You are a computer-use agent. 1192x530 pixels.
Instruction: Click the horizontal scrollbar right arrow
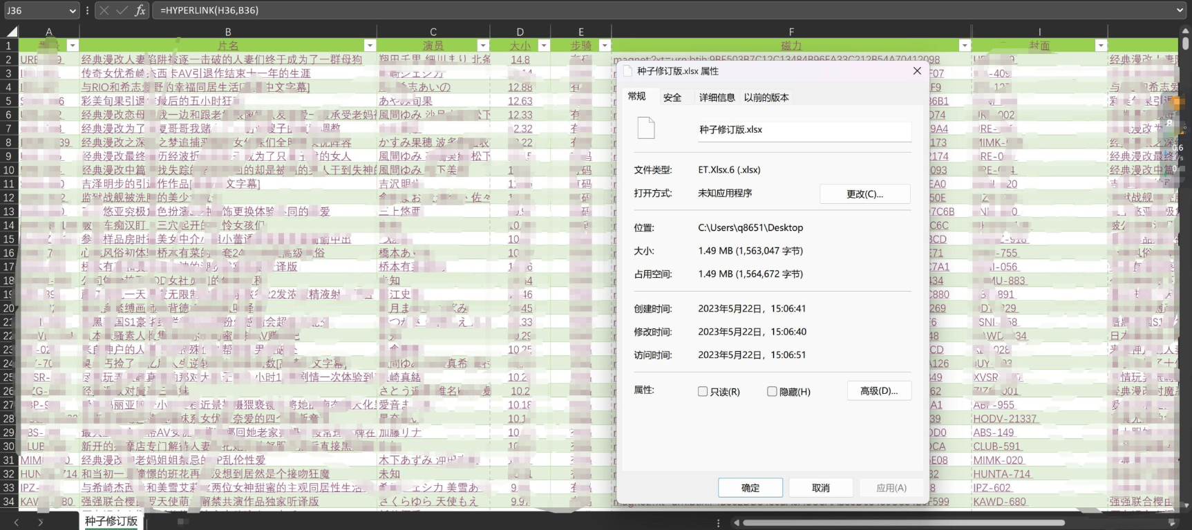pos(1172,522)
